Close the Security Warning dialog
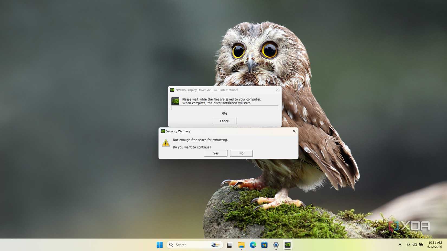 (x=294, y=131)
